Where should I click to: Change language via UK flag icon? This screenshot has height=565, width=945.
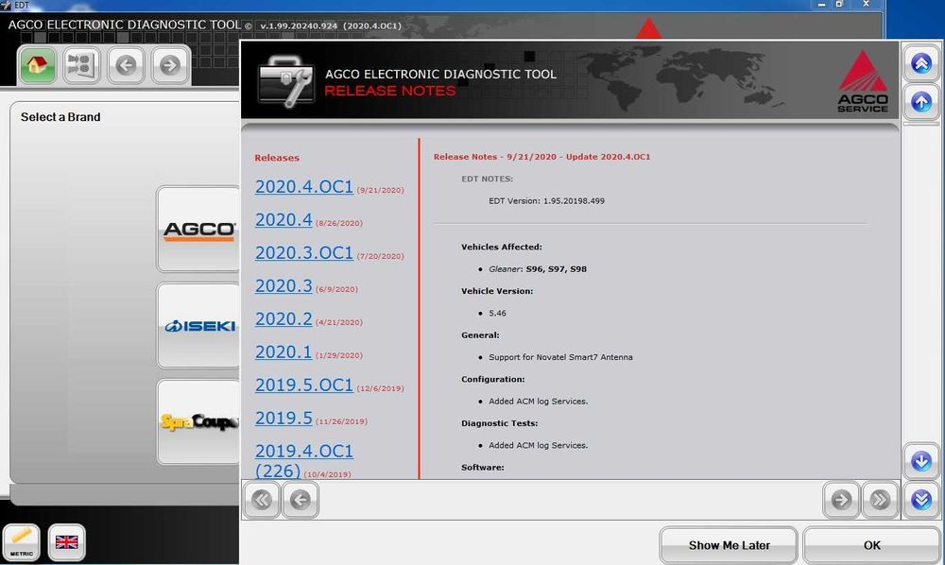point(66,542)
